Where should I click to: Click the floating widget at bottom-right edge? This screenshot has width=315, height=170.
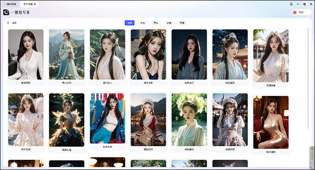tap(312, 157)
